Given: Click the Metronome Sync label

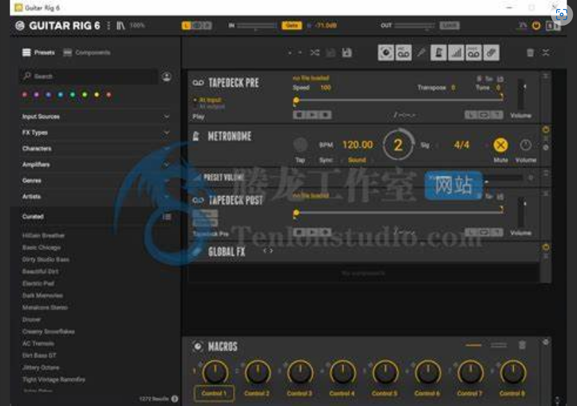Looking at the screenshot, I should click(326, 160).
